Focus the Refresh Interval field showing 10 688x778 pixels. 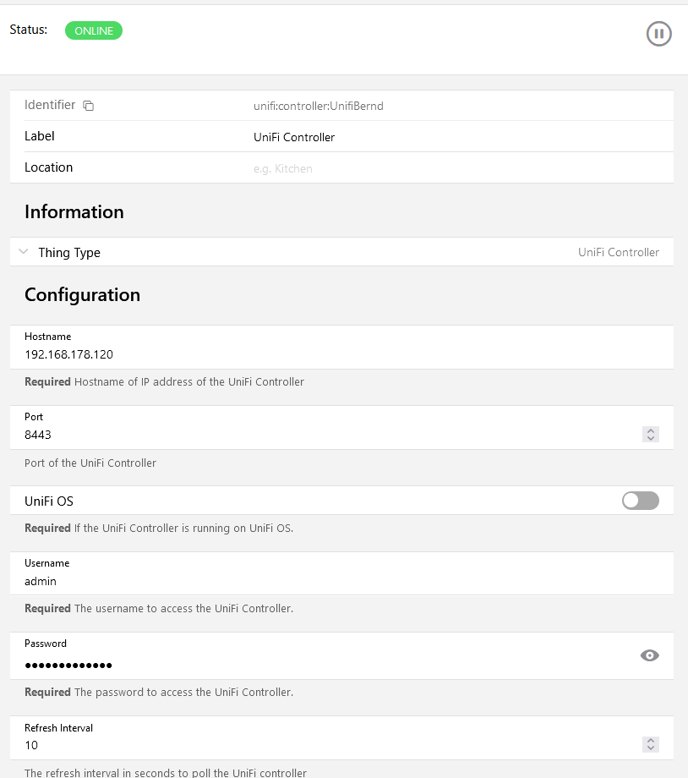tap(254, 745)
